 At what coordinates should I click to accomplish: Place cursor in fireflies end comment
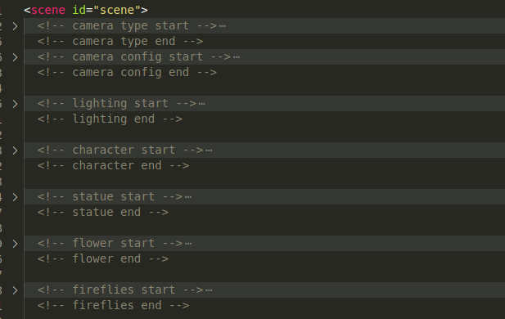pyautogui.click(x=114, y=305)
